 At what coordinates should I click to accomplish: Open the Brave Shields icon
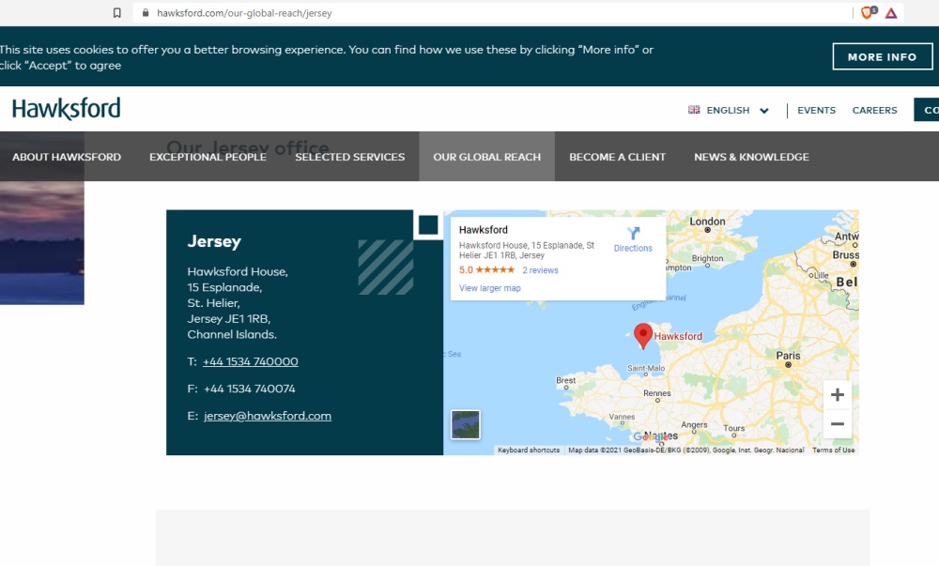(x=868, y=13)
